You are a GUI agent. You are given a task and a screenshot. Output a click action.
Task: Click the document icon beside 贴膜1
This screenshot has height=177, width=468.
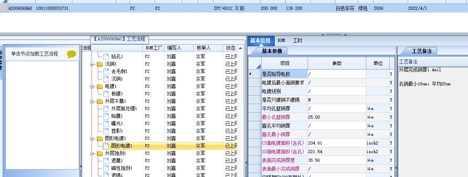106,116
